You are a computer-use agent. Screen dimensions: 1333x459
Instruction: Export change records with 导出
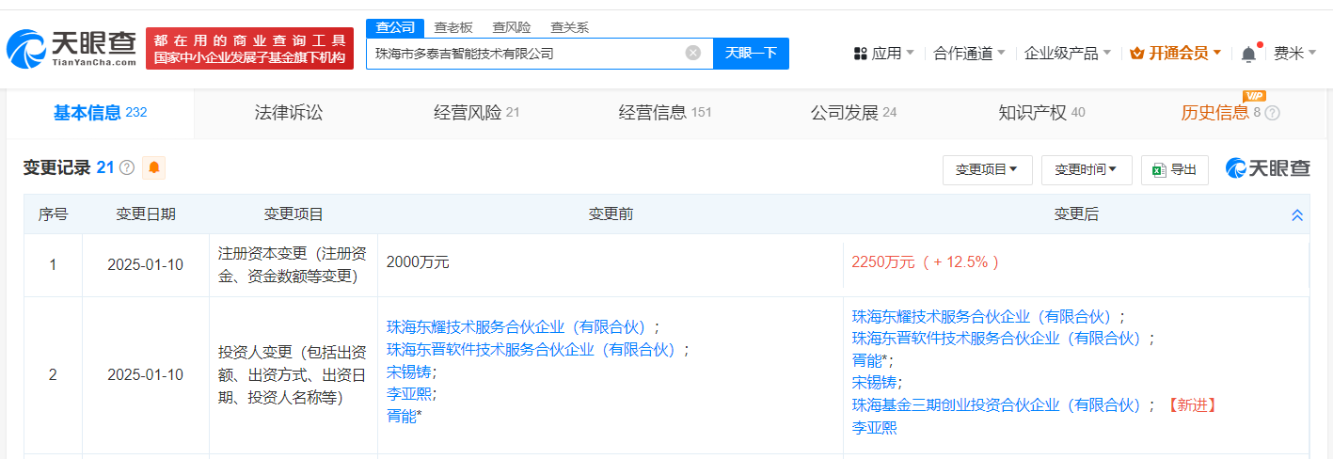1174,169
